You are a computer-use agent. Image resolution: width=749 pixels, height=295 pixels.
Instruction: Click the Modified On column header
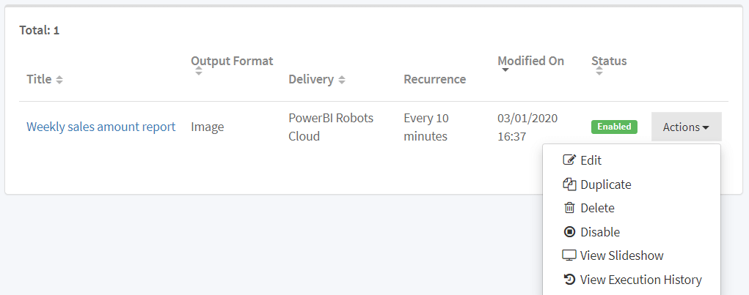pyautogui.click(x=530, y=61)
